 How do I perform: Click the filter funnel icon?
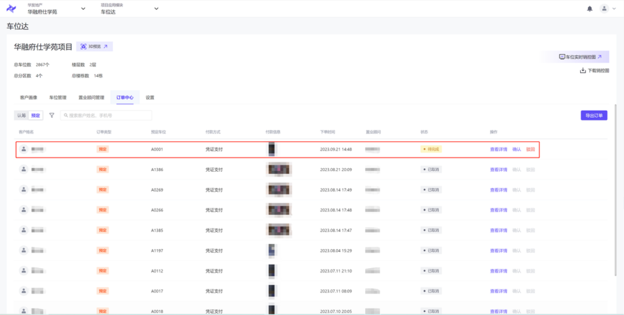pos(52,115)
